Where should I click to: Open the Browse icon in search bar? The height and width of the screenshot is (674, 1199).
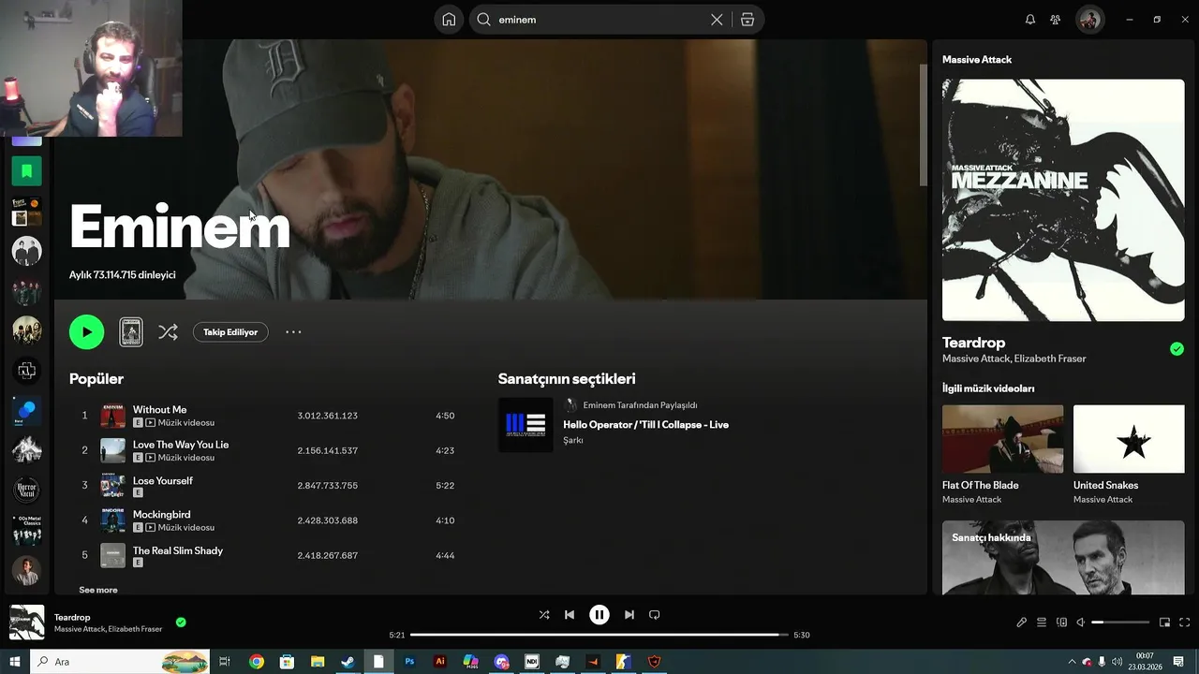(748, 20)
